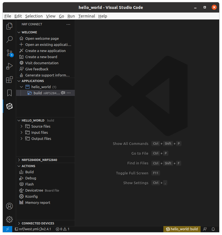
Task: Click the board icon next to build nRF5284
Action: click(x=63, y=93)
